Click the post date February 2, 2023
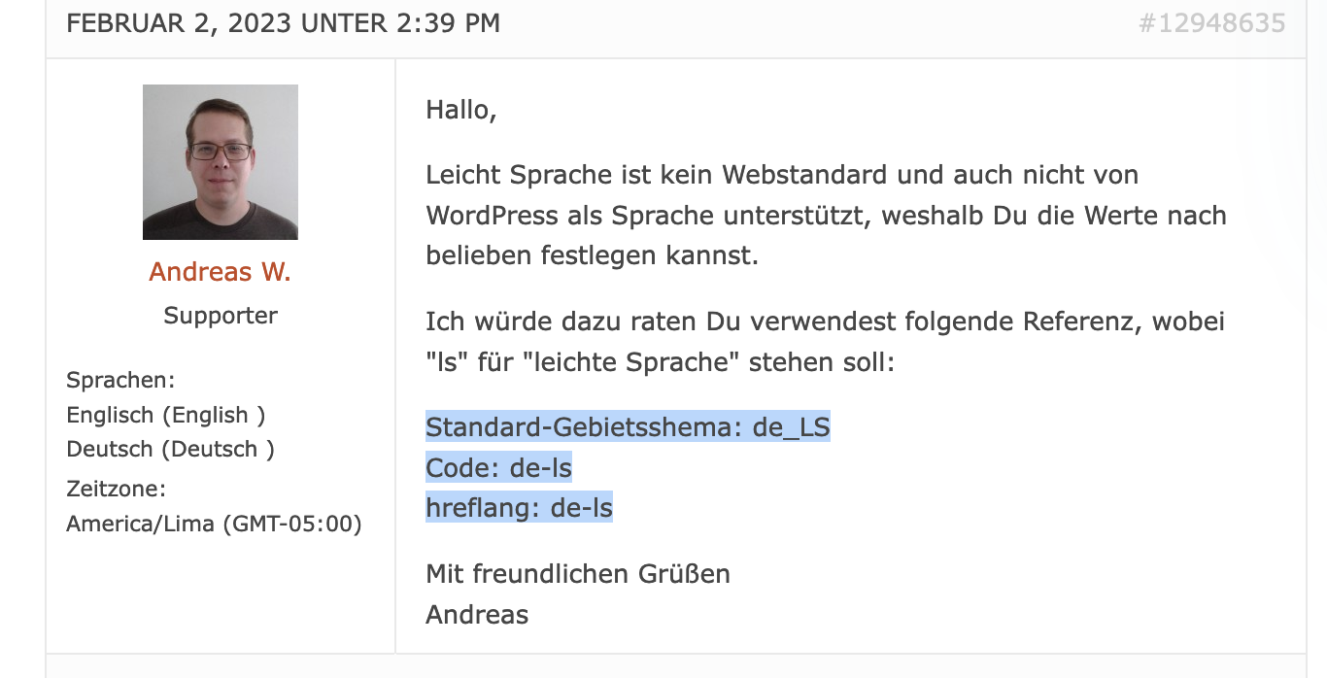 click(283, 23)
